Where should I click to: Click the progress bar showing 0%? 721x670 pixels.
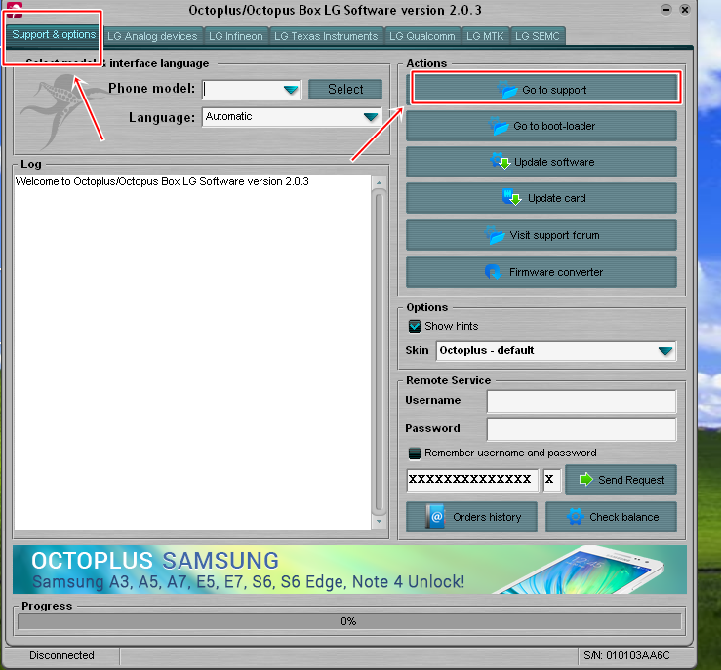coord(349,621)
